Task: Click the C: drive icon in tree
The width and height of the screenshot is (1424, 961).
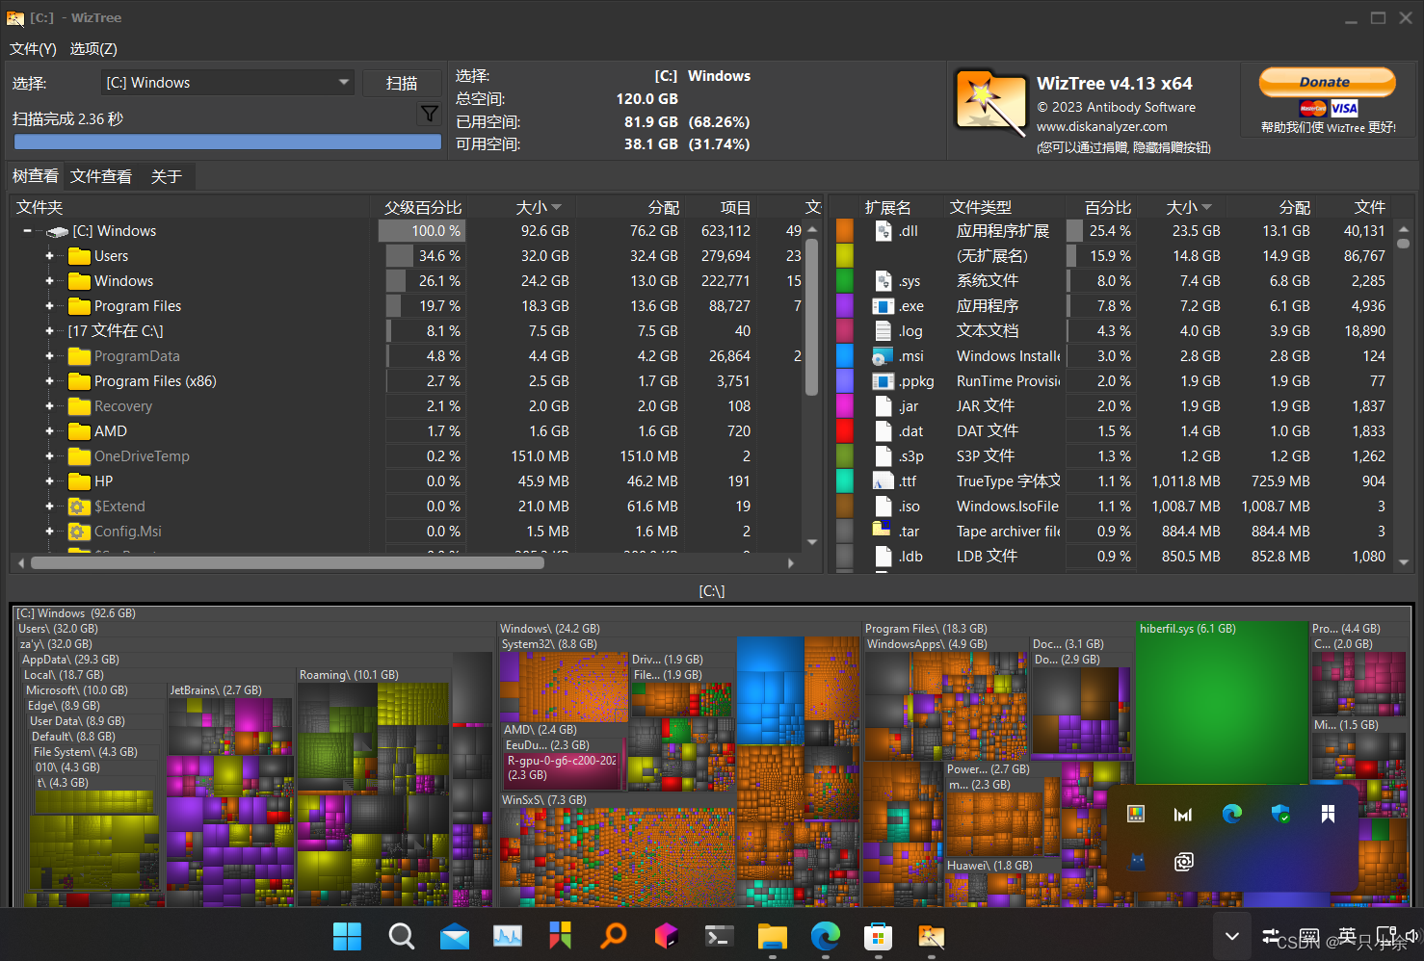Action: (x=57, y=232)
